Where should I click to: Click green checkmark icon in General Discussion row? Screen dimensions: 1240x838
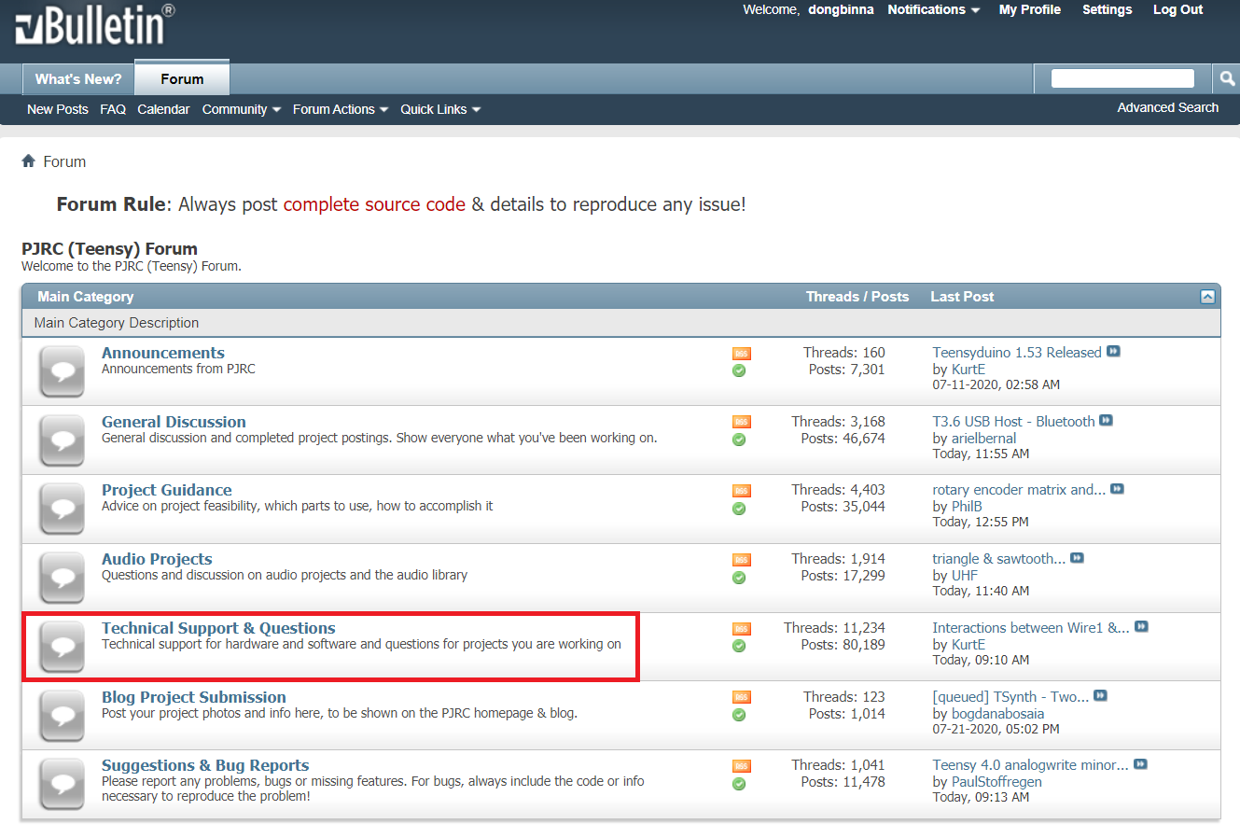739,440
